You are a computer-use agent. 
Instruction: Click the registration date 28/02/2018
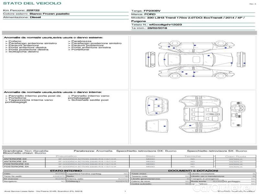pyautogui.click(x=157, y=28)
